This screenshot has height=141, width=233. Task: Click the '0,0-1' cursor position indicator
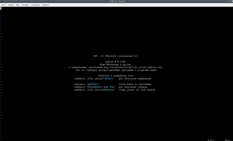pyautogui.click(x=211, y=140)
